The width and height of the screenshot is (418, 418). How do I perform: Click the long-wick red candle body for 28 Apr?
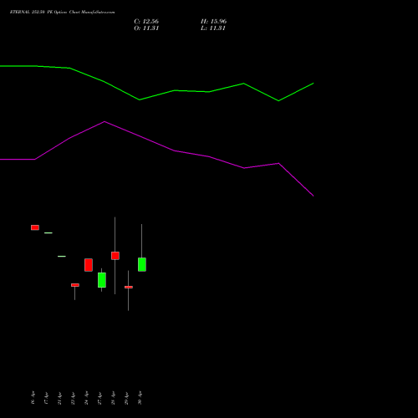[115, 256]
